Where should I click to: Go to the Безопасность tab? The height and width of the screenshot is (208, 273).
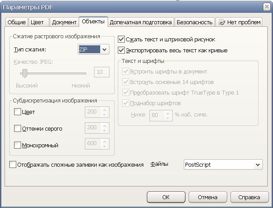coord(194,22)
